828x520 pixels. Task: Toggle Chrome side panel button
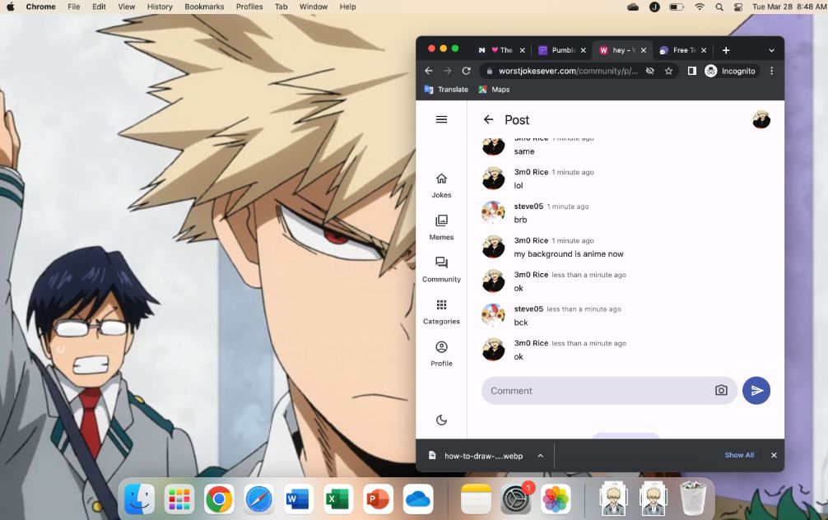tap(691, 71)
